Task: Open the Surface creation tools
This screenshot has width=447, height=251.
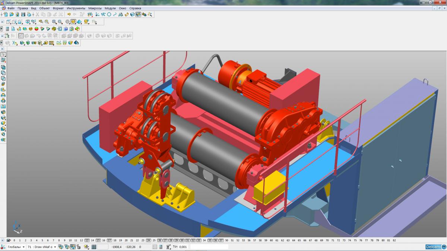Action: point(127,14)
